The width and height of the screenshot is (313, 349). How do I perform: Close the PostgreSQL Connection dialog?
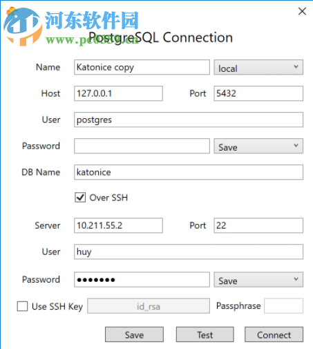(302, 11)
